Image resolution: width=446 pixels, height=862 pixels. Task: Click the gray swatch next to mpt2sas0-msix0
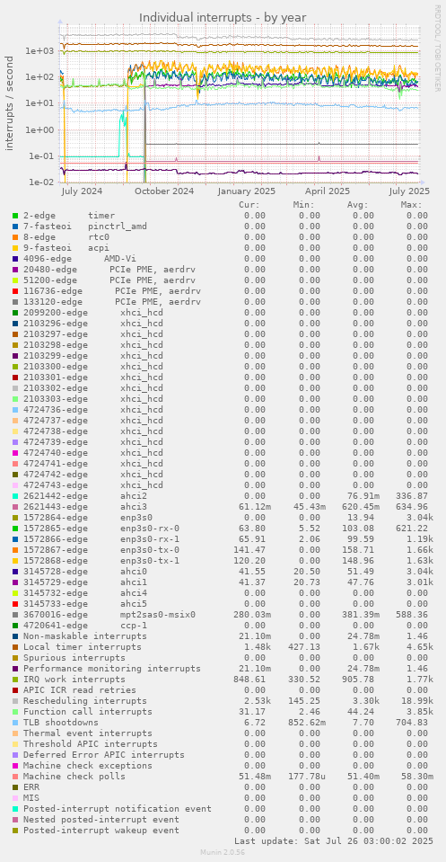15,615
